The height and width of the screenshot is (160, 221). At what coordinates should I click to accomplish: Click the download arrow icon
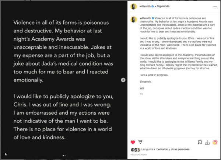207,142
